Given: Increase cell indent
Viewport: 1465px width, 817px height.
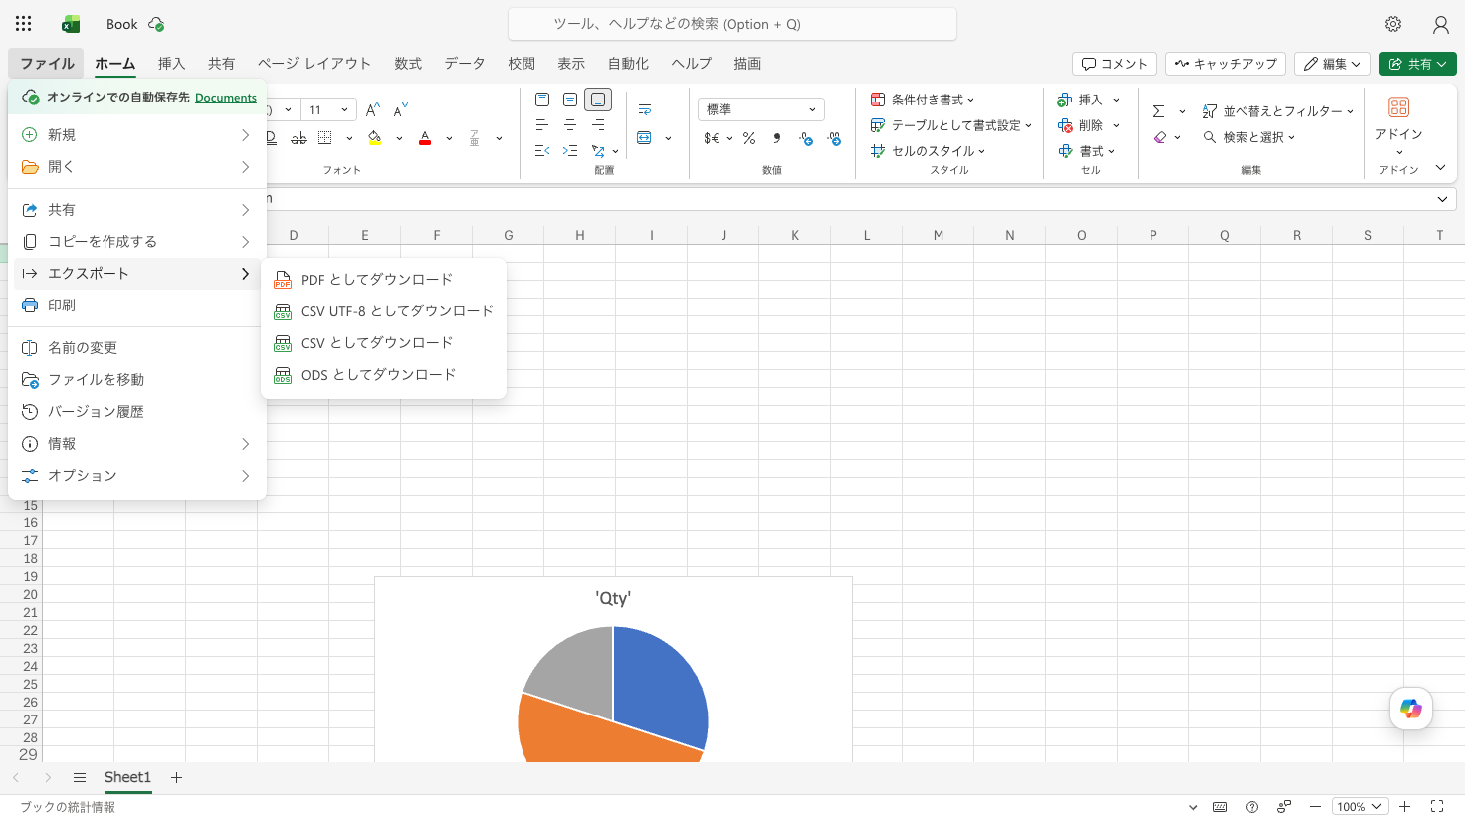Looking at the screenshot, I should (570, 151).
